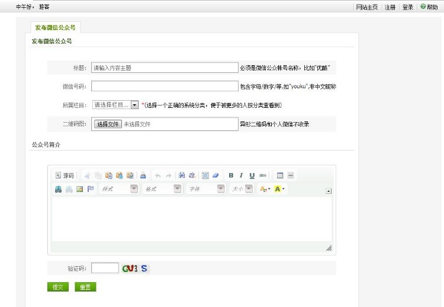Open 网站主页 link in top bar

coord(366,7)
